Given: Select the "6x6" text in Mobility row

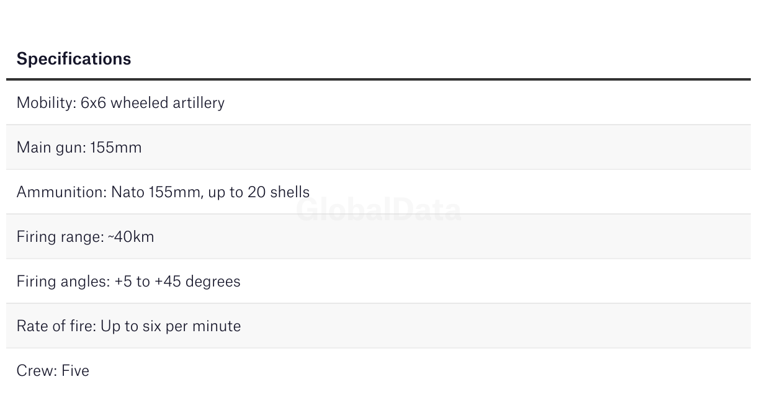Looking at the screenshot, I should [x=94, y=103].
